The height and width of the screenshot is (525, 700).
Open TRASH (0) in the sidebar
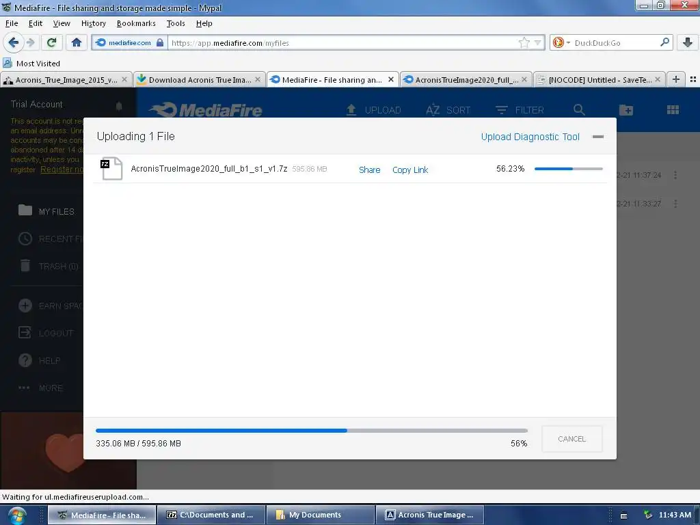click(x=49, y=266)
